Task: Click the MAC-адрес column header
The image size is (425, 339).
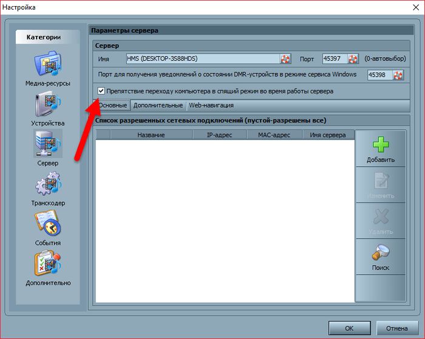Action: 274,135
